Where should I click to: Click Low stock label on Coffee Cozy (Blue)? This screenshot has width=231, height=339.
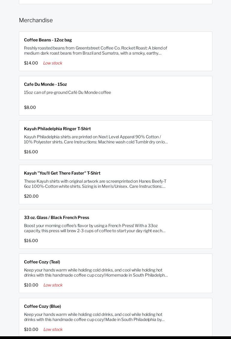(53, 329)
